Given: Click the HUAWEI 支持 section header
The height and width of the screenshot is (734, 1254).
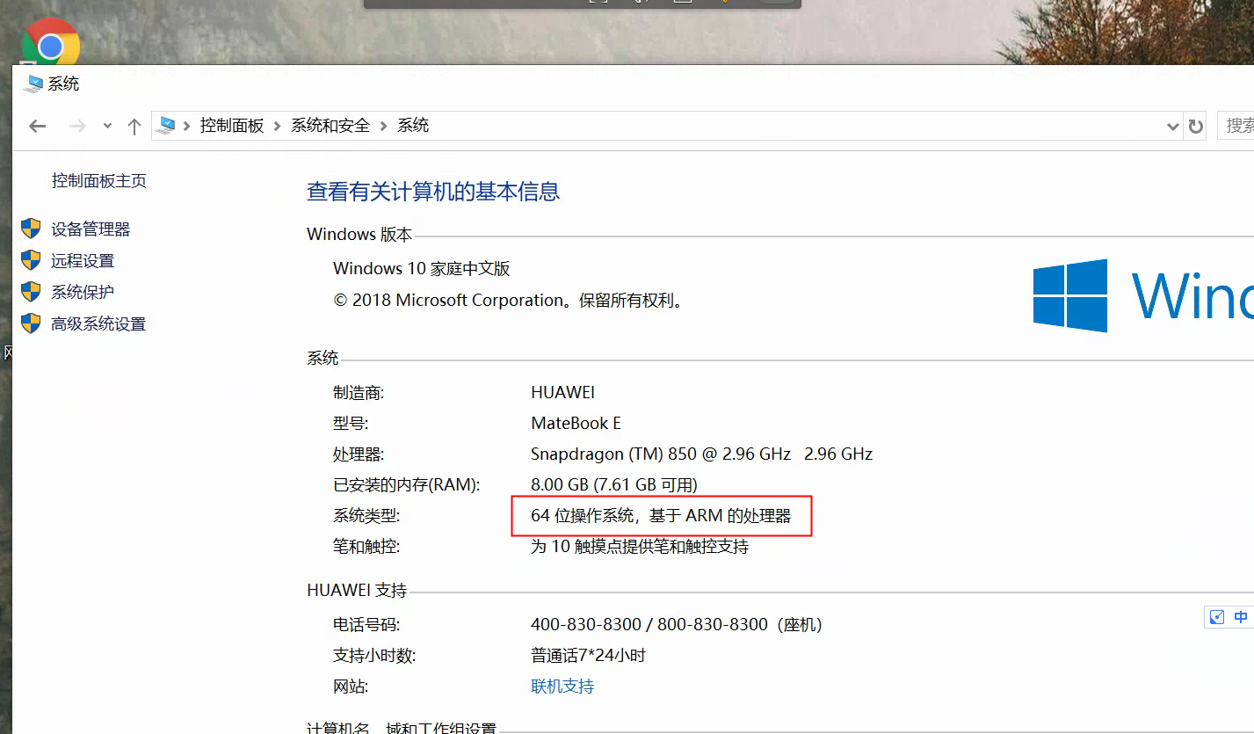Looking at the screenshot, I should coord(357,591).
